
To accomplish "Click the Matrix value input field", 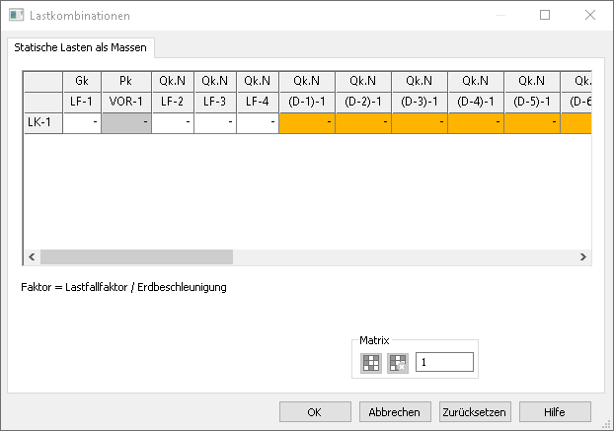I will point(444,363).
